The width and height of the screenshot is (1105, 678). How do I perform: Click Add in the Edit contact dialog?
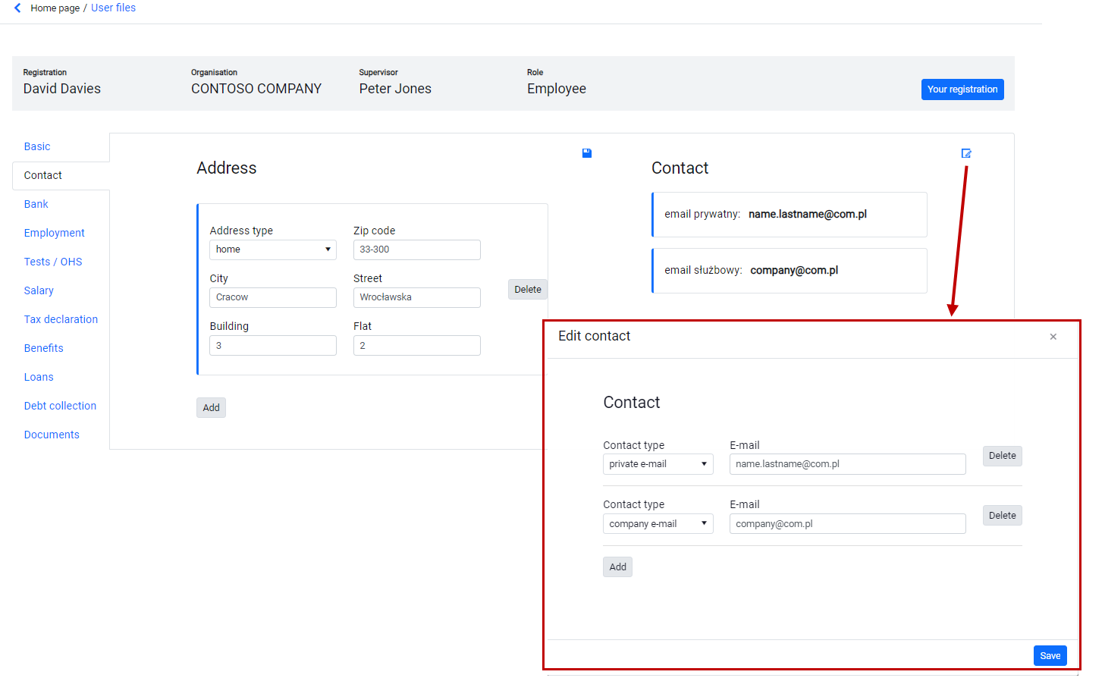pyautogui.click(x=617, y=567)
